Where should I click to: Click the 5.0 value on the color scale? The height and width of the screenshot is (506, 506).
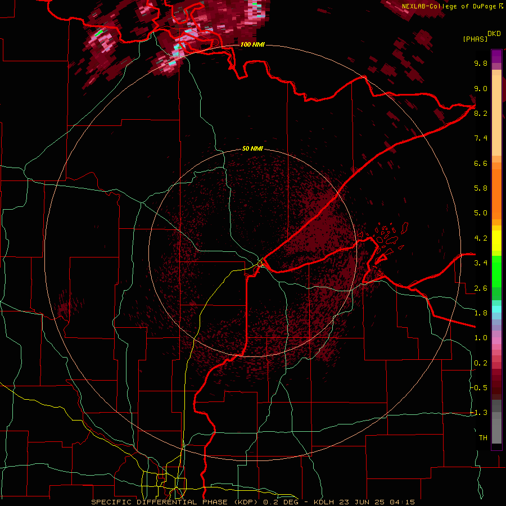[x=481, y=213]
